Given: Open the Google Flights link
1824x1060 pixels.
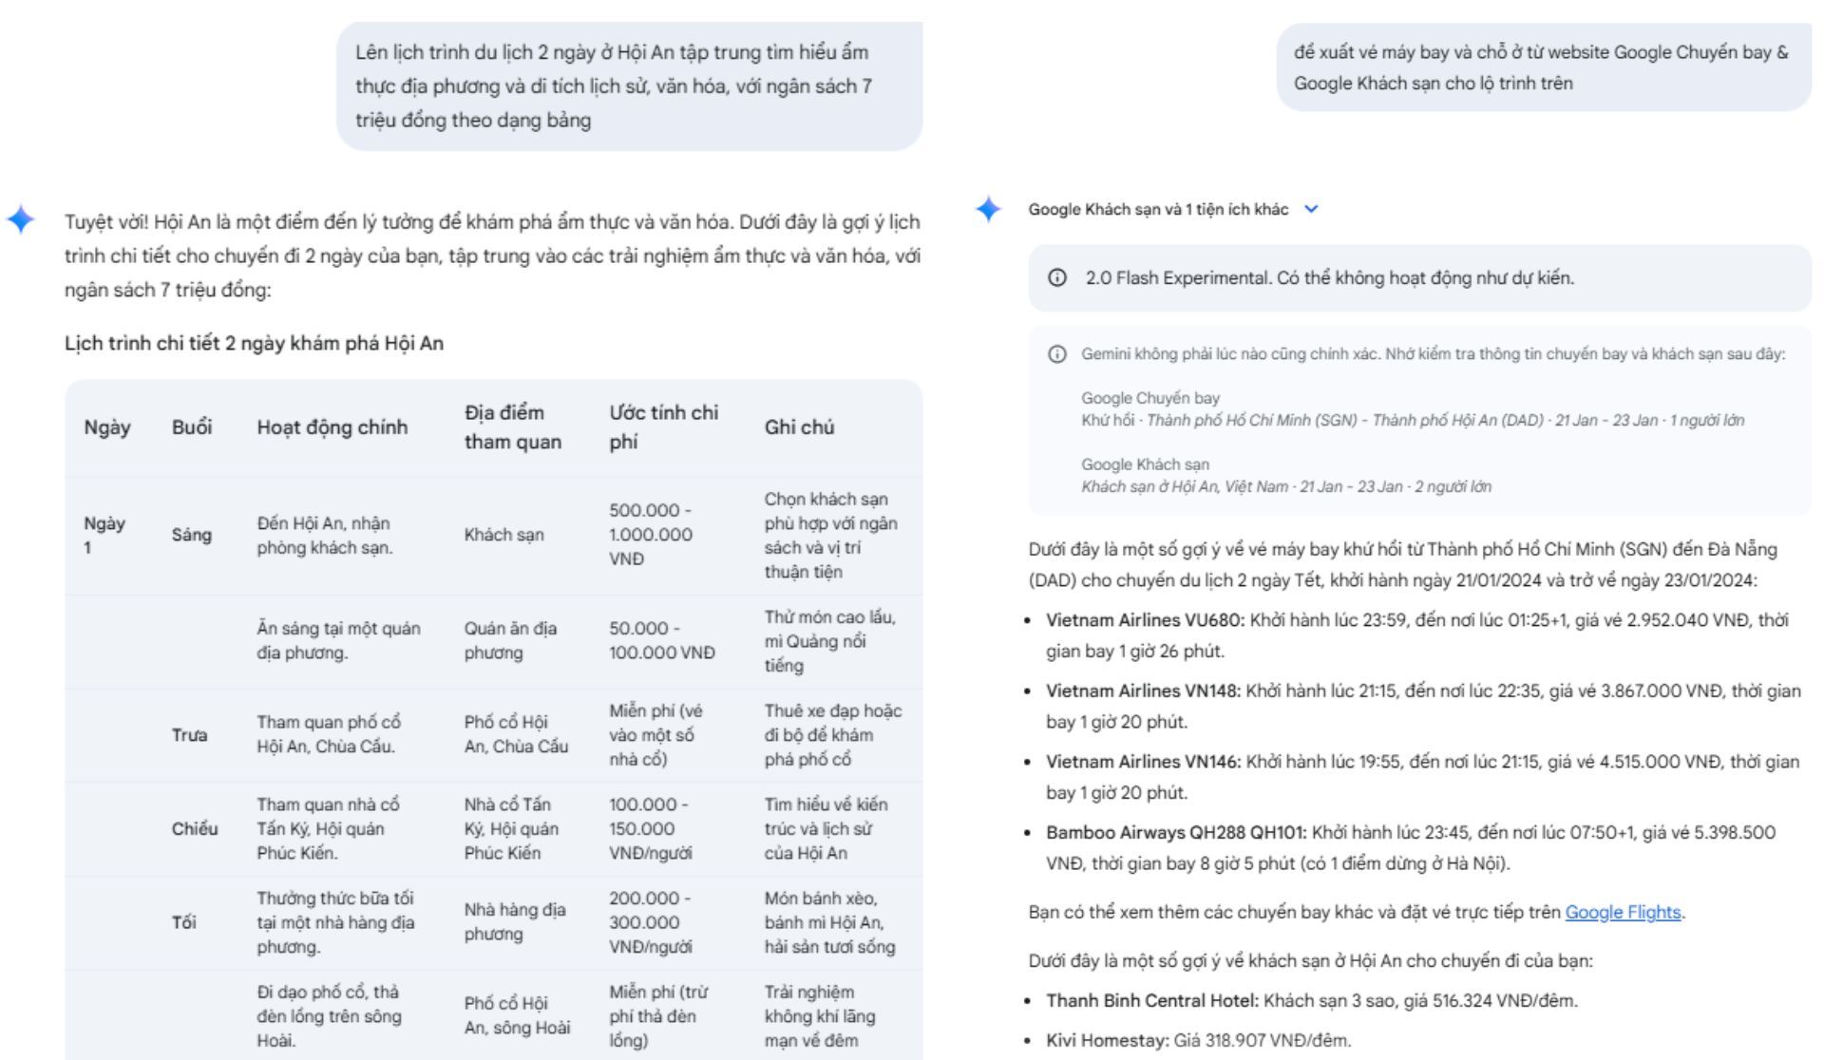Looking at the screenshot, I should tap(1623, 912).
